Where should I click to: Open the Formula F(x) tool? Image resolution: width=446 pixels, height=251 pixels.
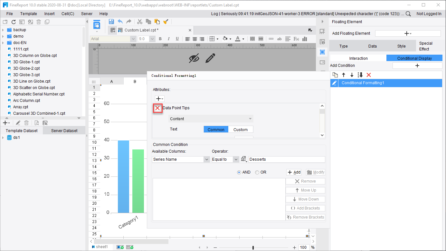[x=296, y=39]
